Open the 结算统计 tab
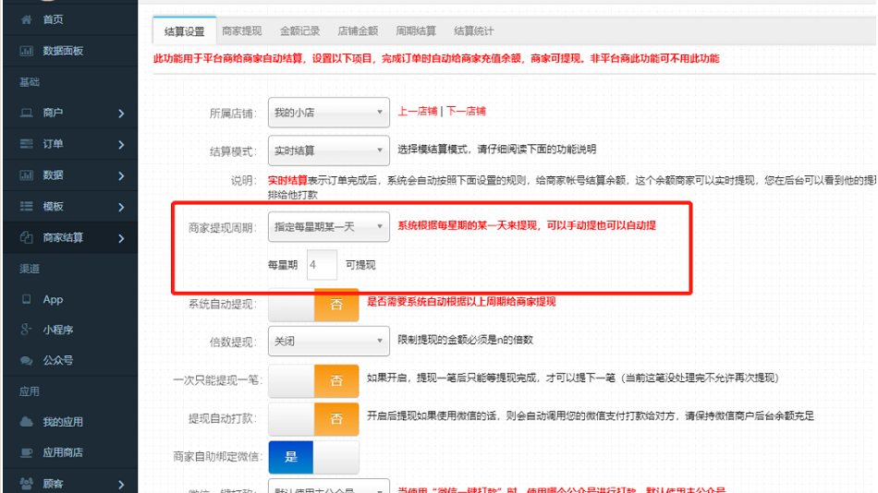Screen dimensions: 878x493 pos(473,30)
